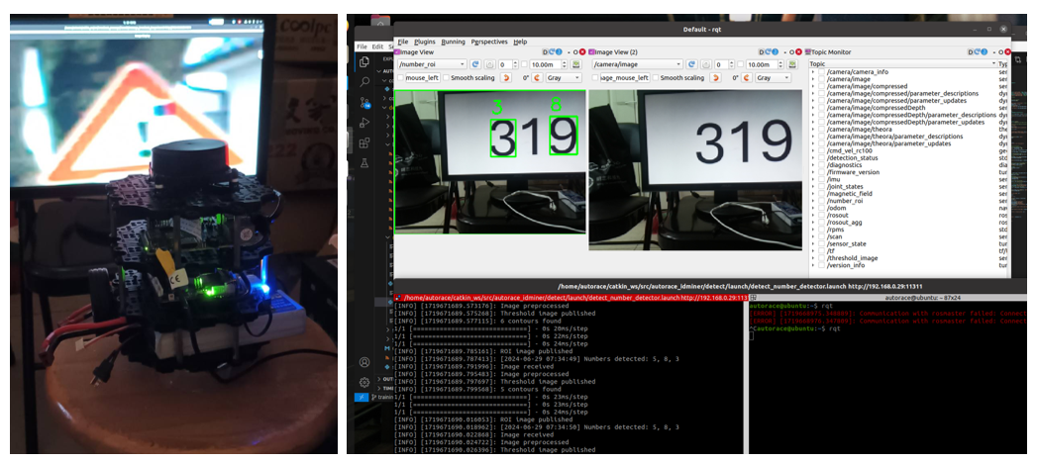Image resolution: width=1037 pixels, height=463 pixels.
Task: Open VS Code Extensions view
Action: click(x=363, y=142)
